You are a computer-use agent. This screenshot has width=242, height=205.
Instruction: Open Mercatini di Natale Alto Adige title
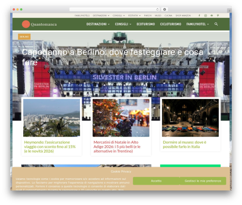[x=117, y=147]
